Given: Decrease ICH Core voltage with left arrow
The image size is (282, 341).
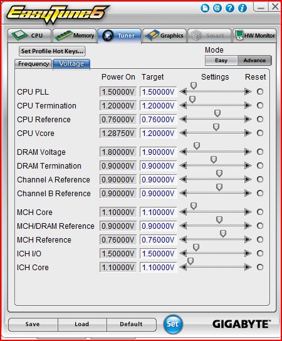Looking at the screenshot, I should coord(183,267).
